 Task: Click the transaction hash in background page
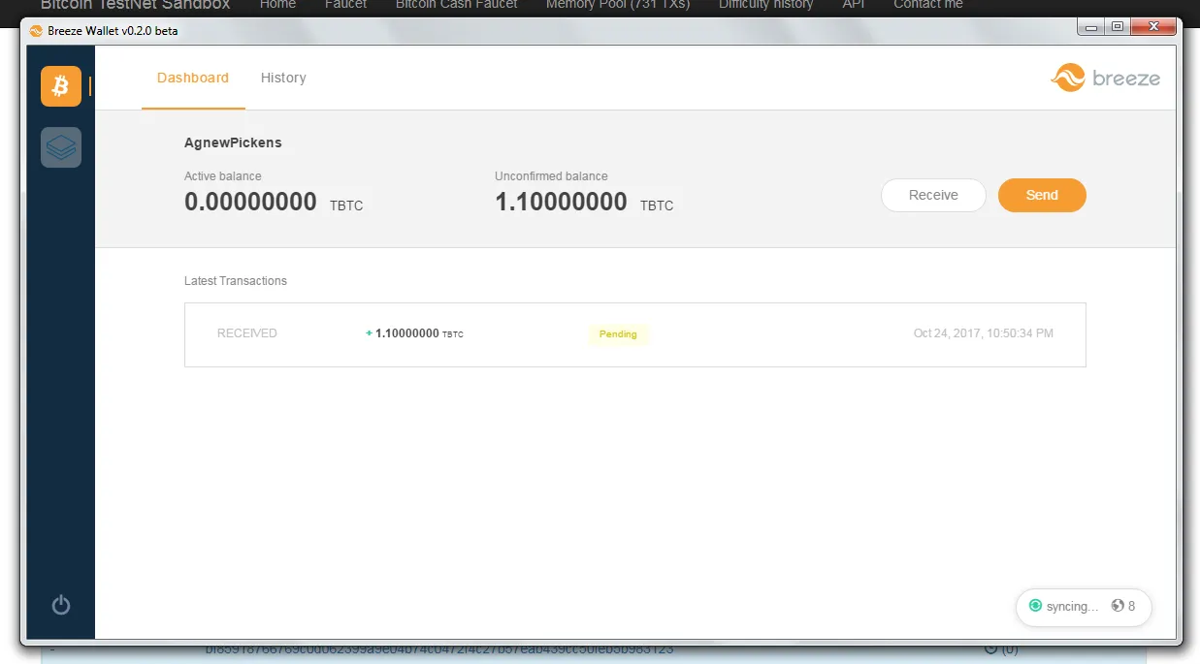point(439,649)
